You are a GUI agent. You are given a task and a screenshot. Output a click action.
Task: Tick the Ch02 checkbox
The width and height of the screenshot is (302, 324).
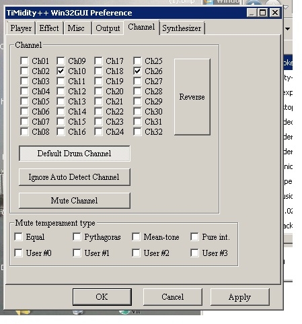click(x=24, y=71)
